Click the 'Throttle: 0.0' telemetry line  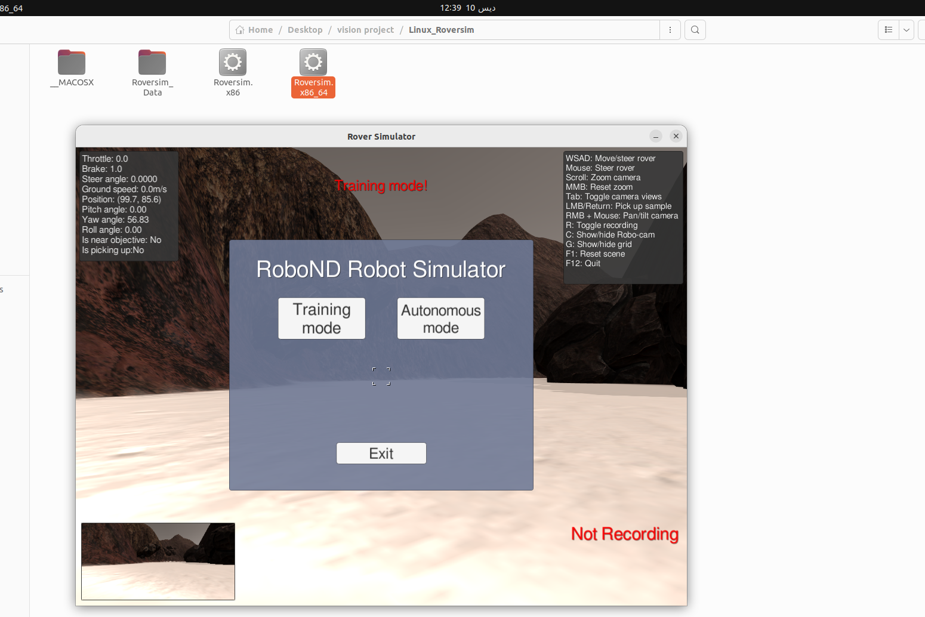(x=105, y=159)
